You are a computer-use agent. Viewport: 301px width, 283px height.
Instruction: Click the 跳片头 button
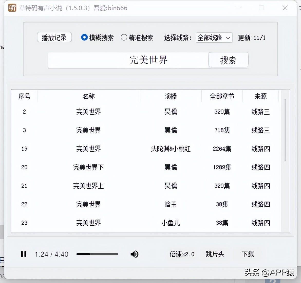(x=215, y=254)
